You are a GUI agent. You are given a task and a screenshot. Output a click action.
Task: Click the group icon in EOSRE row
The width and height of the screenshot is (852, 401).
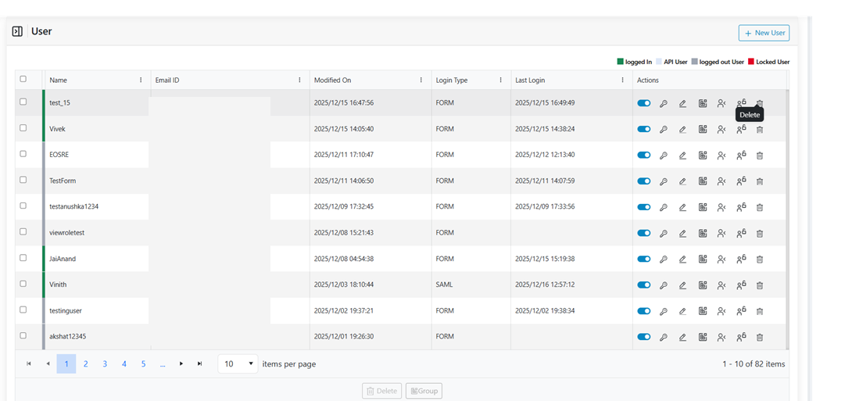tap(703, 156)
